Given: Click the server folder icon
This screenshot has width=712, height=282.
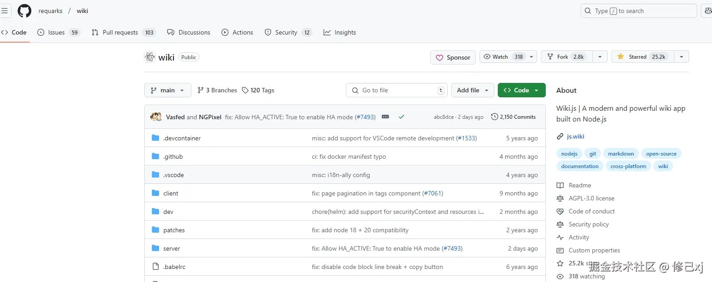Looking at the screenshot, I should 155,248.
